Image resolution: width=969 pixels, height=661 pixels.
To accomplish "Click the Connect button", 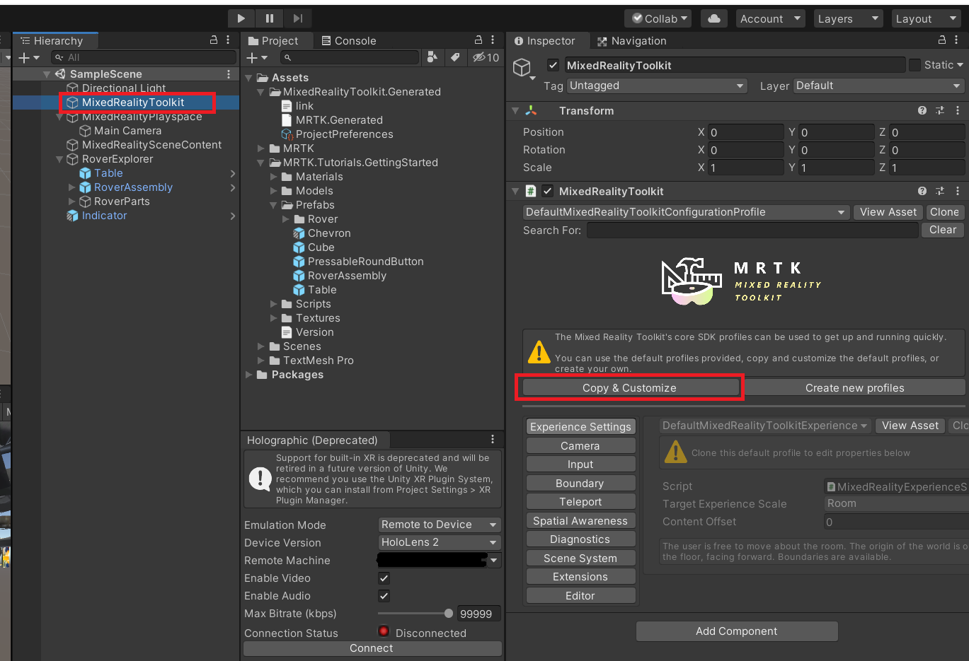I will click(372, 648).
